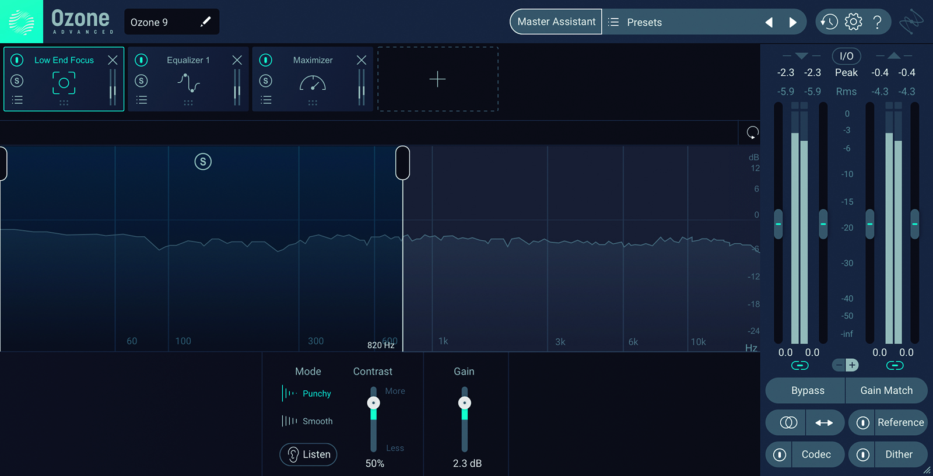Image resolution: width=933 pixels, height=476 pixels.
Task: Toggle Equalizer 1 module power
Action: point(141,60)
